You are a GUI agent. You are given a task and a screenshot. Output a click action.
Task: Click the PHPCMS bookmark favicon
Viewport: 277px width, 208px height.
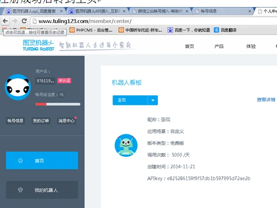point(72,30)
